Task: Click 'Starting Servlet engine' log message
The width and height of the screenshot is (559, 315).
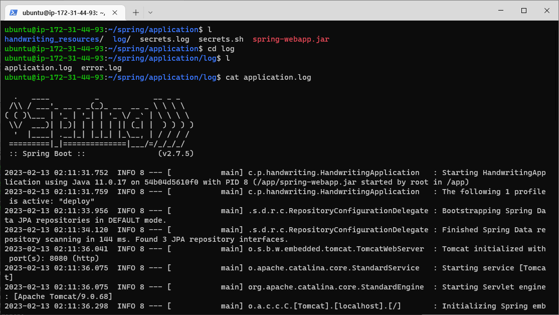Action: coord(494,287)
